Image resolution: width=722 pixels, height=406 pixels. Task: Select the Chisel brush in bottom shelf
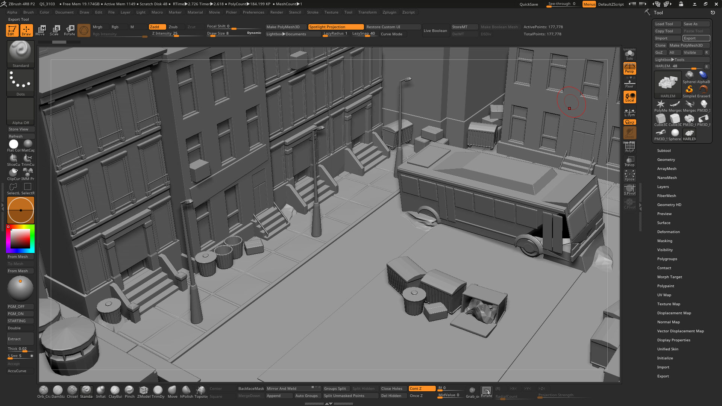point(72,391)
